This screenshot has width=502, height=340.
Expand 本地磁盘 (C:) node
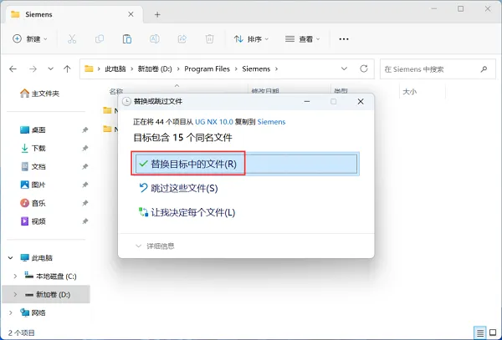pyautogui.click(x=15, y=276)
